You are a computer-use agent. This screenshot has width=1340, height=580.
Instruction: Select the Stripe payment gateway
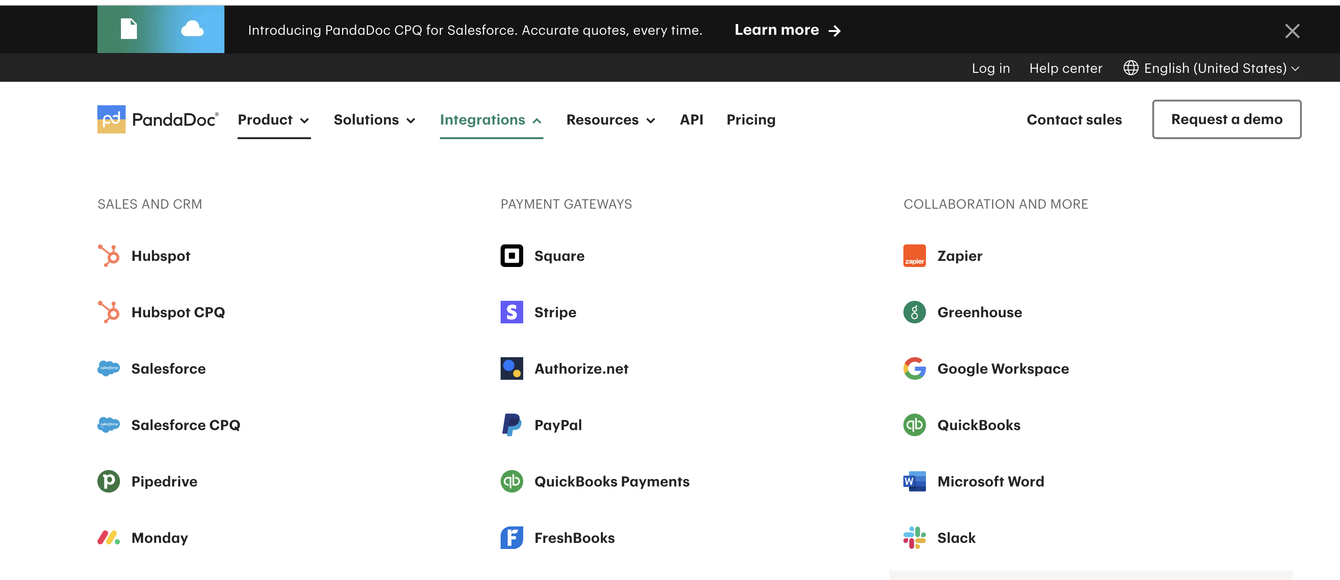(555, 313)
